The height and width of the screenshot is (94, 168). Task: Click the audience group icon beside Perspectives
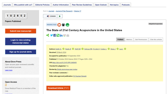pos(63,25)
